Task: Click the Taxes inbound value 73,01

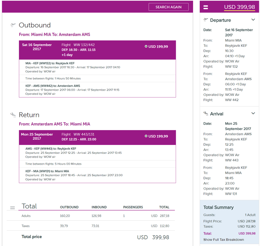Action: click(x=95, y=226)
